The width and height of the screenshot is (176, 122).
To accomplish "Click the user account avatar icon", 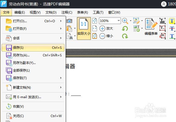I will pos(164,4).
